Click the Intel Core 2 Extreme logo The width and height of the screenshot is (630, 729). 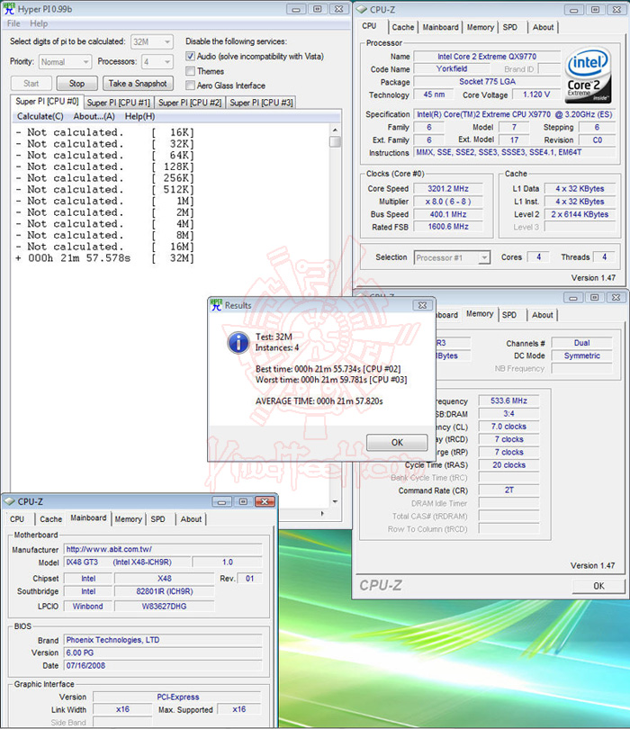click(589, 75)
